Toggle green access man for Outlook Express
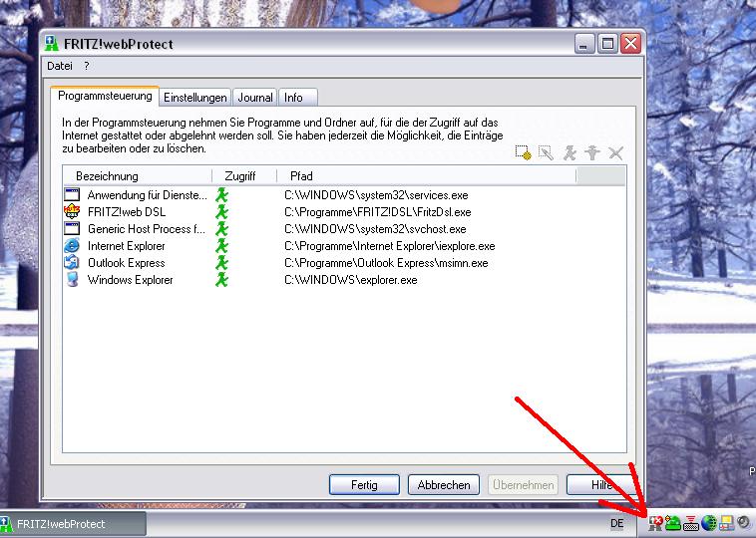The height and width of the screenshot is (538, 756). point(221,262)
